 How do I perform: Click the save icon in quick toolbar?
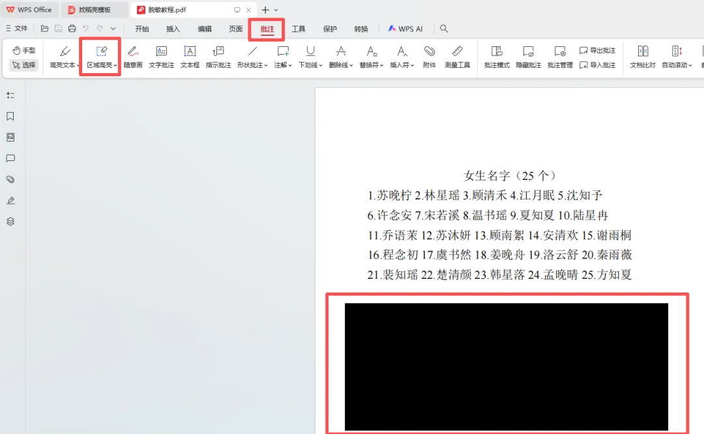pos(59,28)
